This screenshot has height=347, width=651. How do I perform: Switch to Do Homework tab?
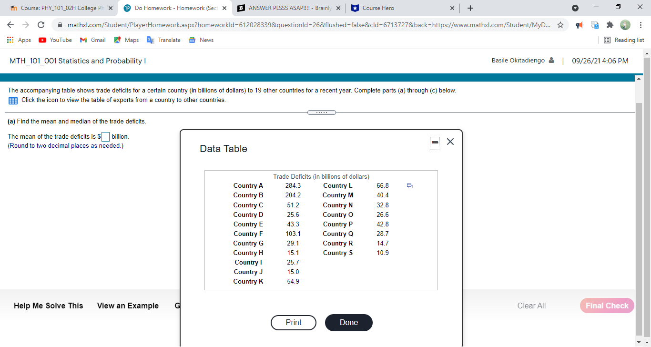[x=175, y=8]
